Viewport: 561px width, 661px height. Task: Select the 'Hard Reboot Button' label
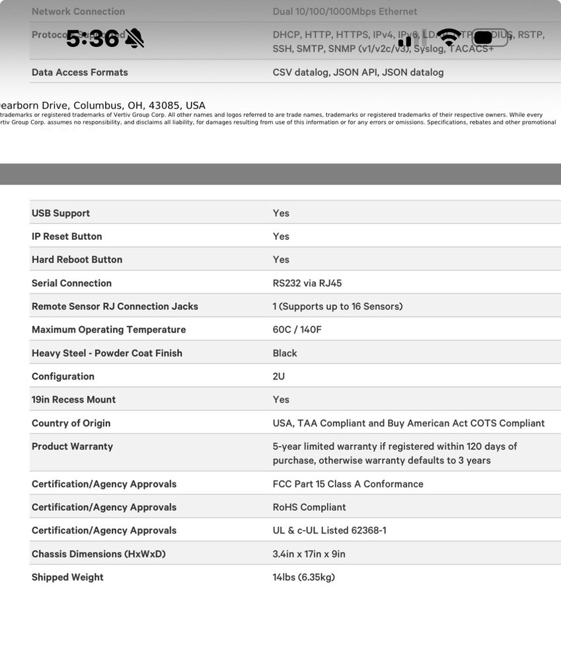click(77, 259)
